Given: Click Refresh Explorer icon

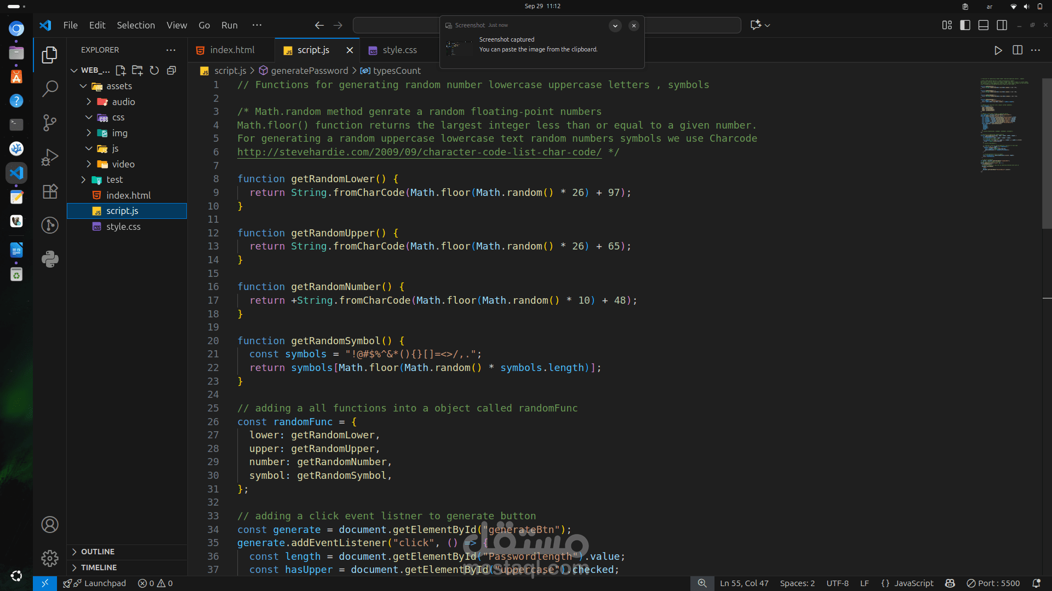Looking at the screenshot, I should tap(155, 71).
